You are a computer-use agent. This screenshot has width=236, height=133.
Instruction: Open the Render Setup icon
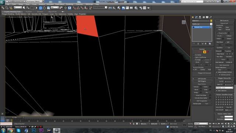(x=140, y=8)
